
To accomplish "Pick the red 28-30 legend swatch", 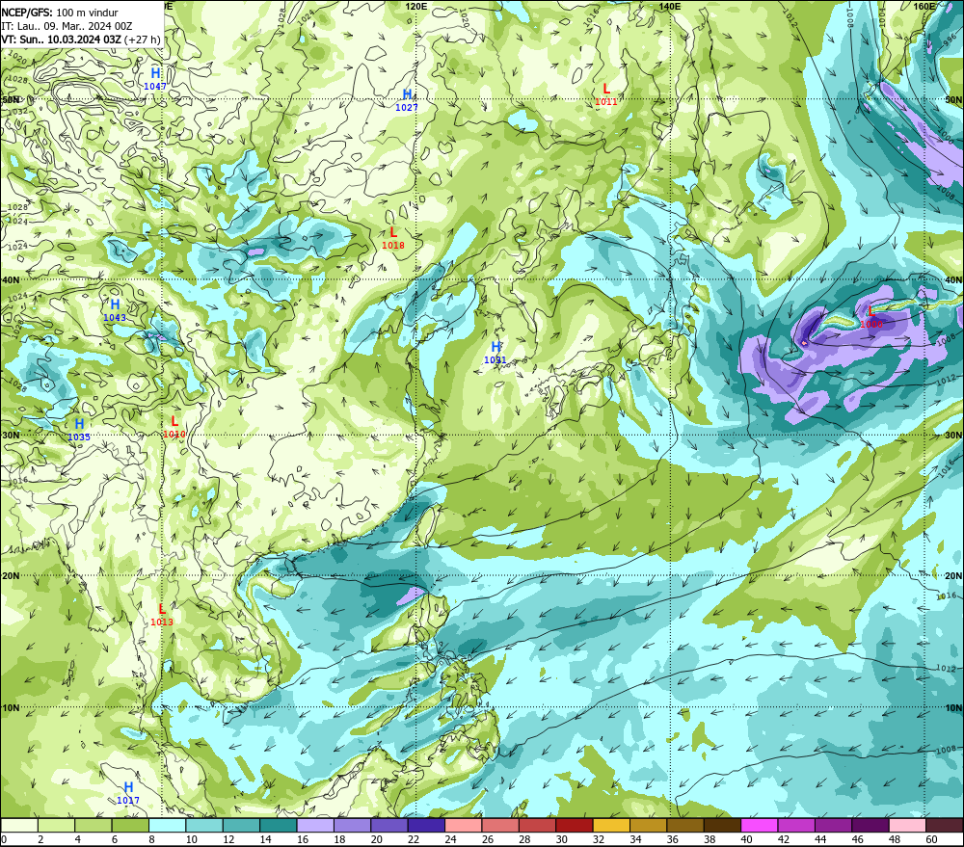I will (537, 825).
